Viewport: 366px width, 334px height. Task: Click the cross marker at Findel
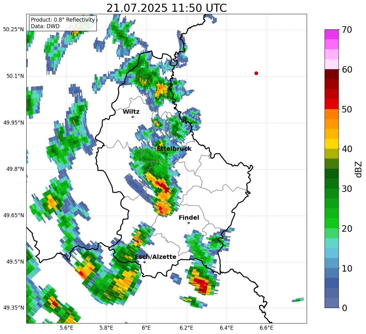[189, 223]
